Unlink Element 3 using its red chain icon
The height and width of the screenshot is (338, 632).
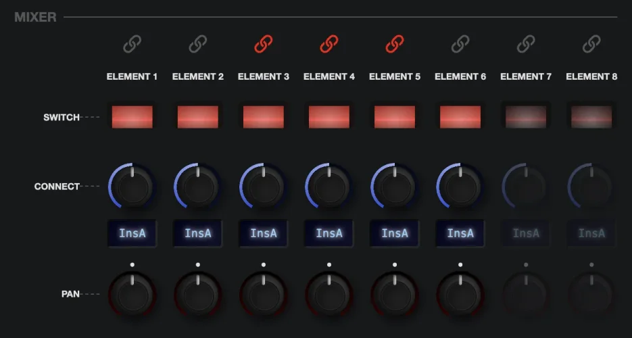coord(263,45)
